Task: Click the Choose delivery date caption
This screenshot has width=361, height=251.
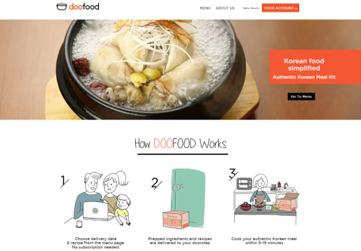Action: [x=96, y=243]
